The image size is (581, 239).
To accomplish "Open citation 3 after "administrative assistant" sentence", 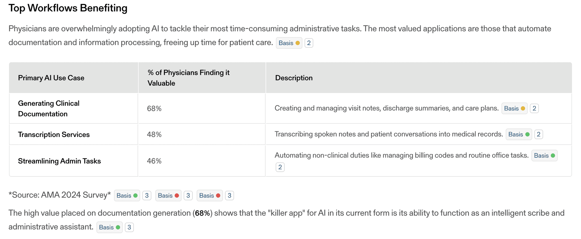I will pyautogui.click(x=129, y=227).
